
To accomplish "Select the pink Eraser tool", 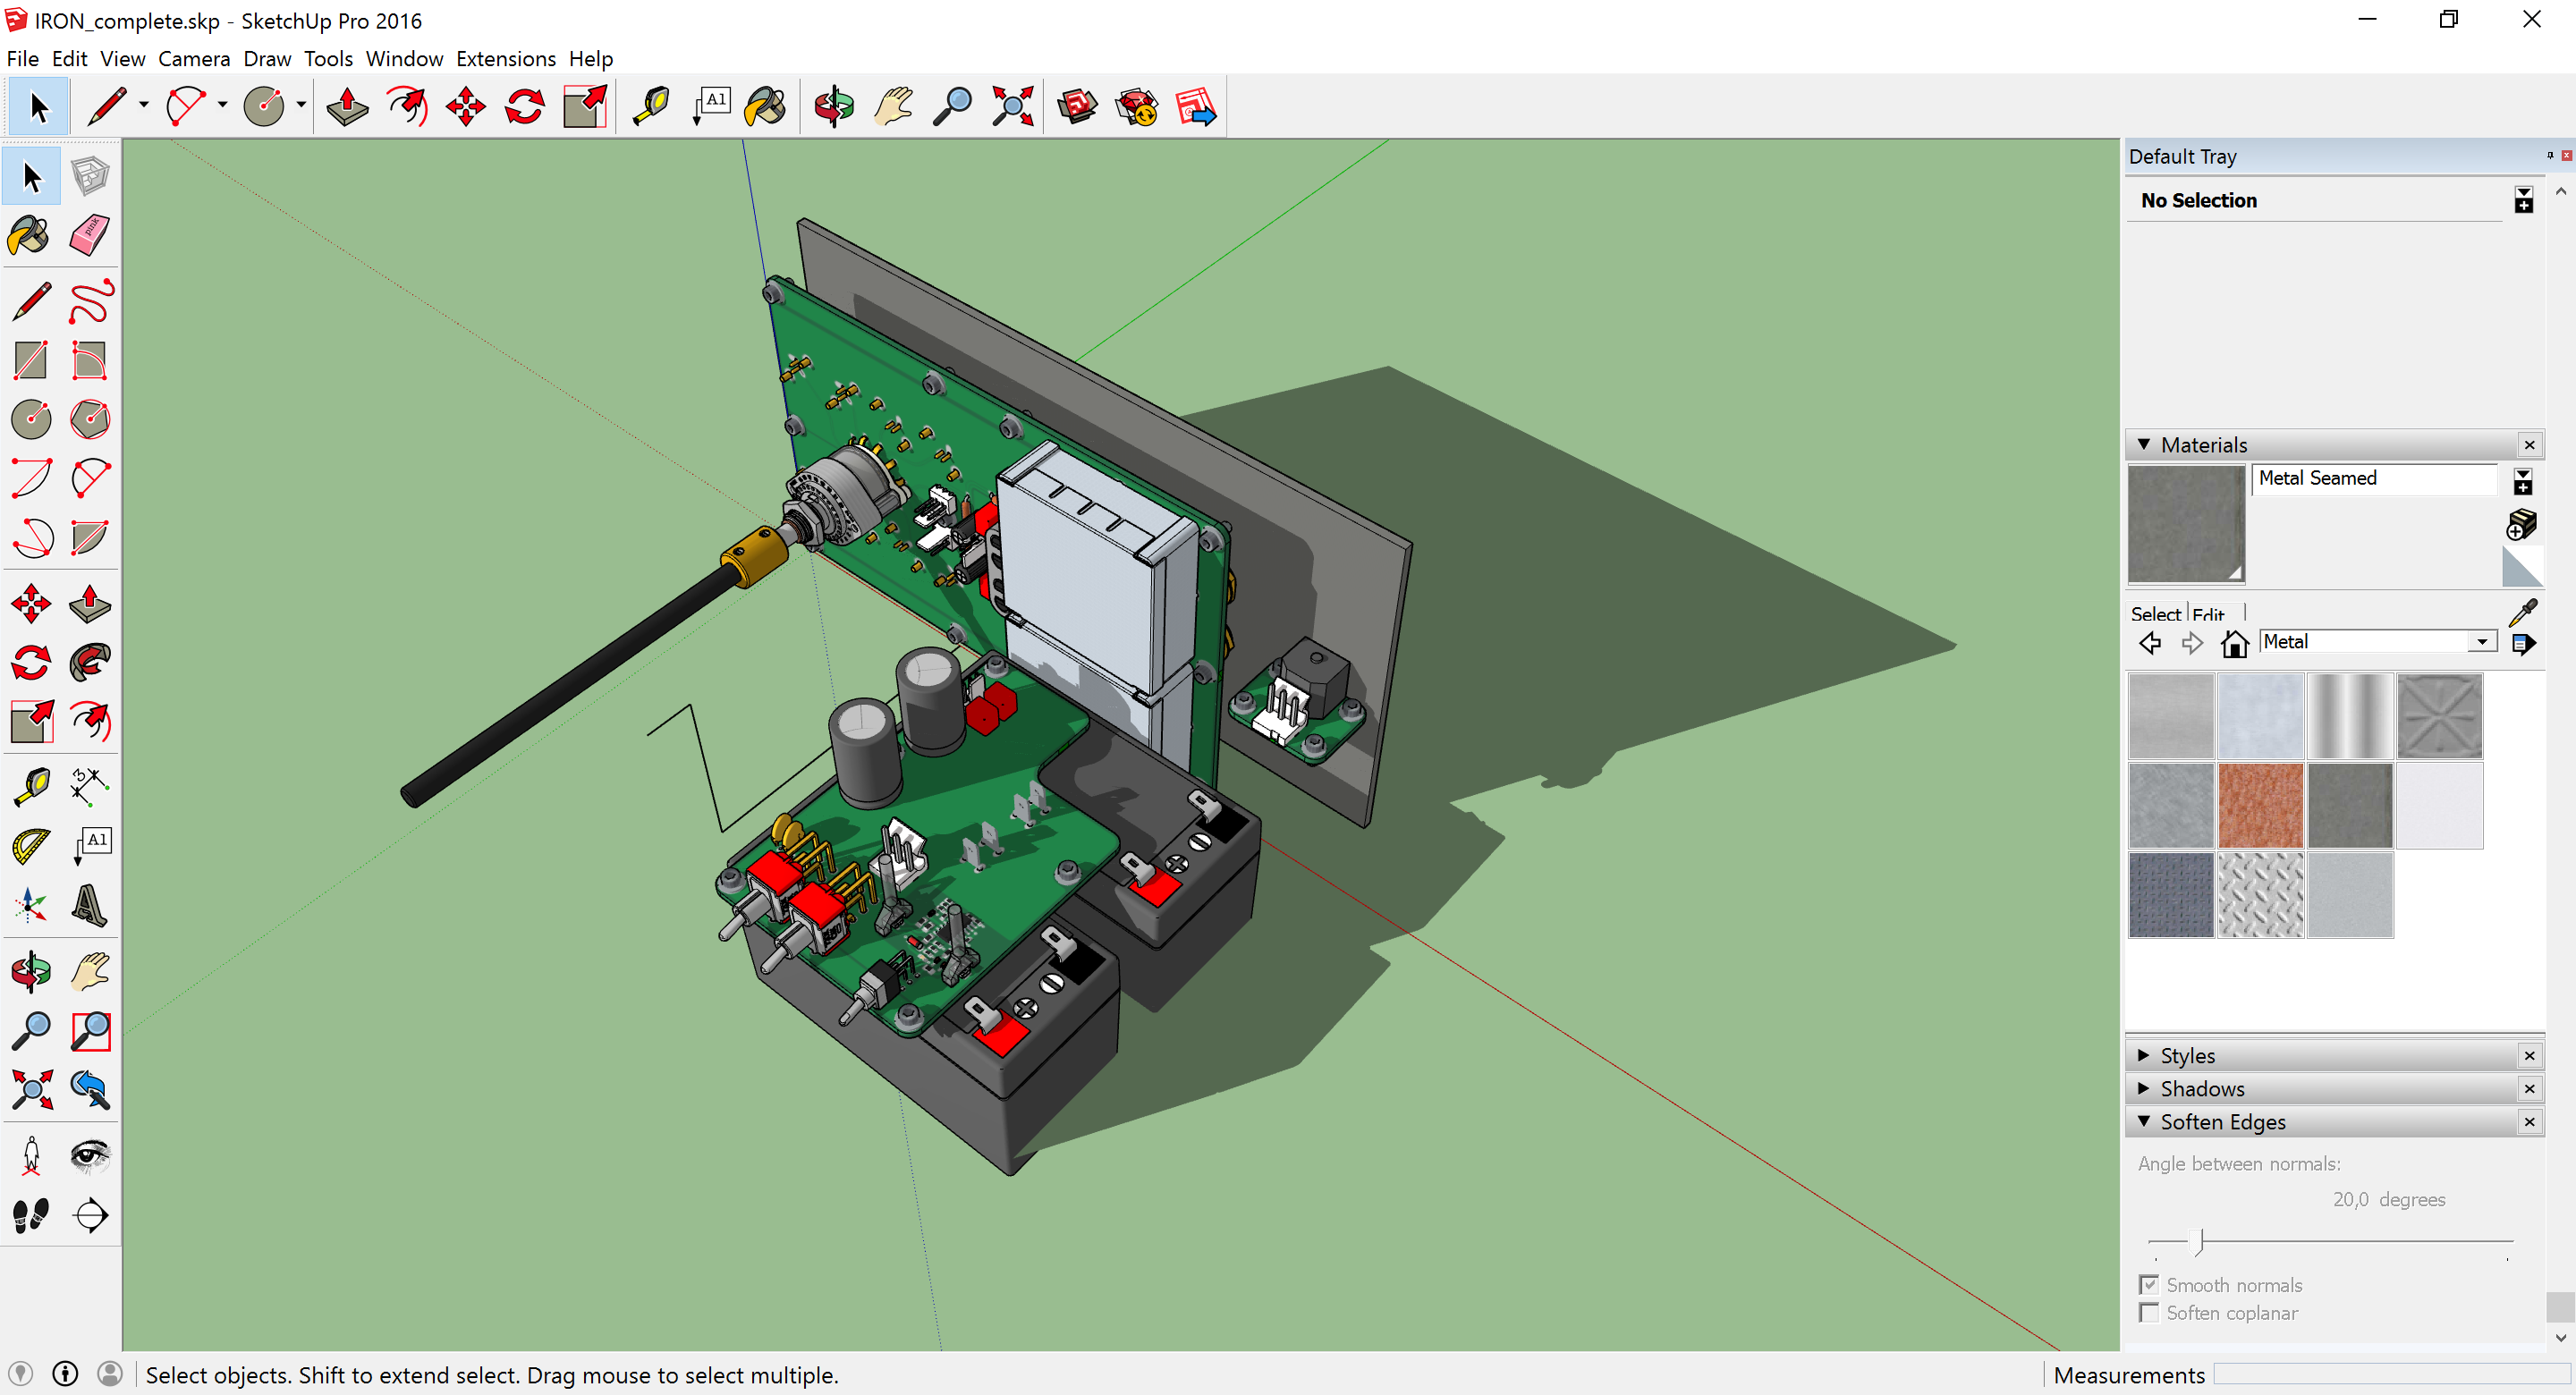I will tap(90, 236).
